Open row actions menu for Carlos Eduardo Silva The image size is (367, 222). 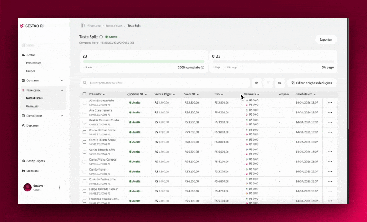330,152
